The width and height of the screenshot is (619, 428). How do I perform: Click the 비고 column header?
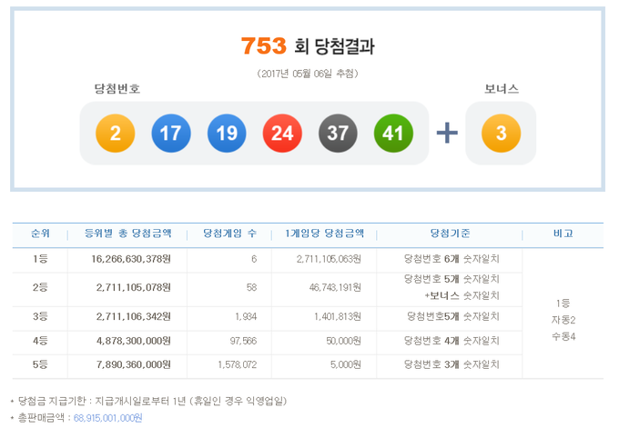tap(563, 234)
